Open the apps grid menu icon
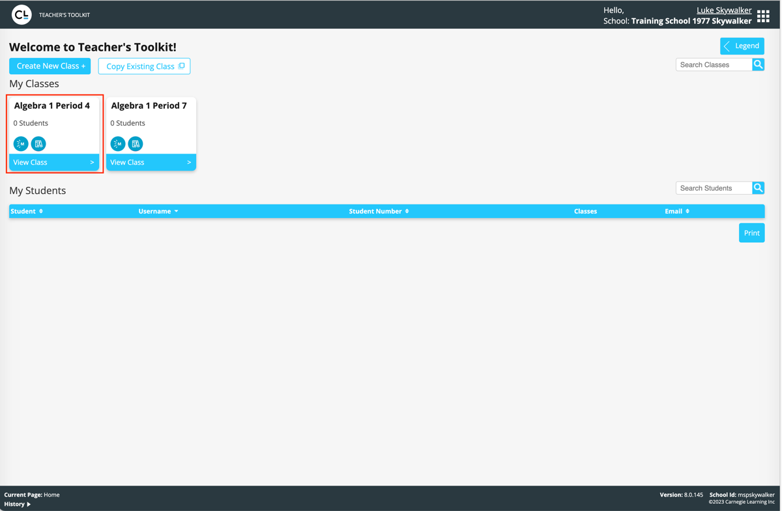Image resolution: width=782 pixels, height=511 pixels. (x=763, y=16)
